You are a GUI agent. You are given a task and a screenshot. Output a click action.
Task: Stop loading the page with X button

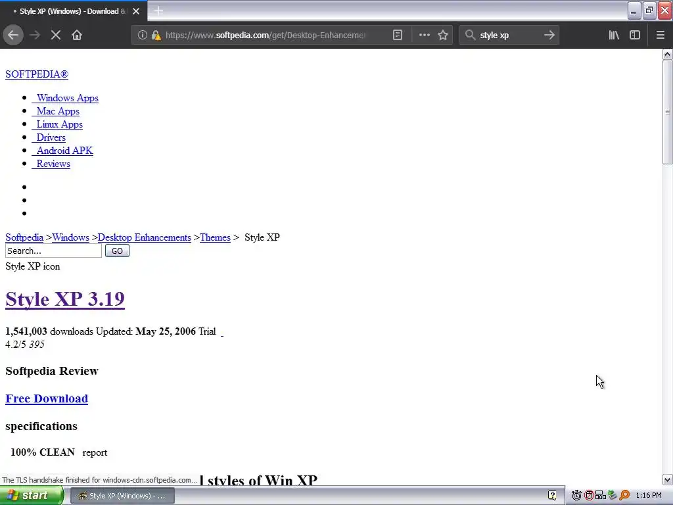(x=56, y=35)
